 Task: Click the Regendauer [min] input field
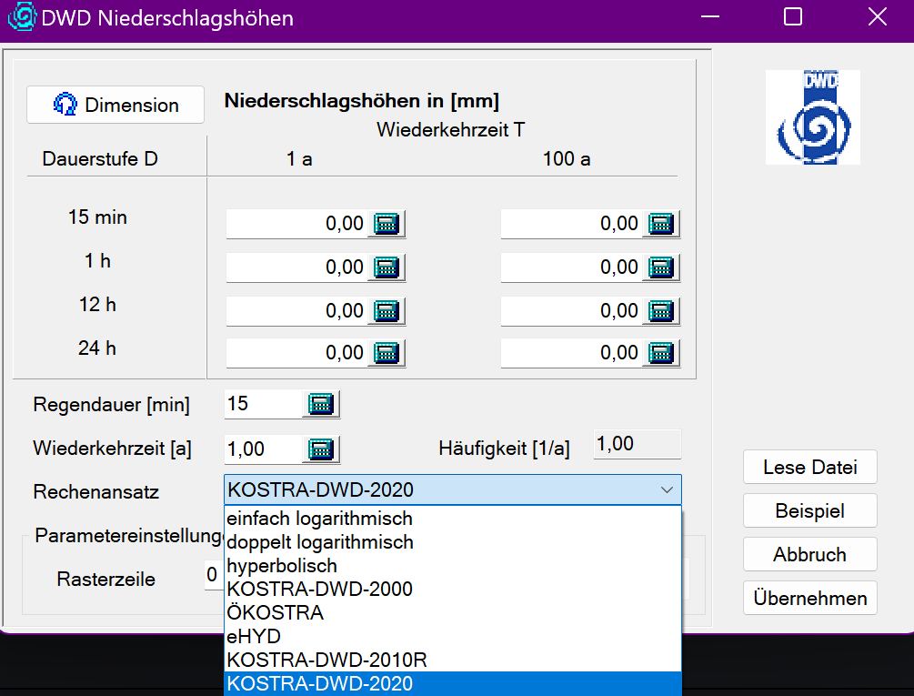263,404
